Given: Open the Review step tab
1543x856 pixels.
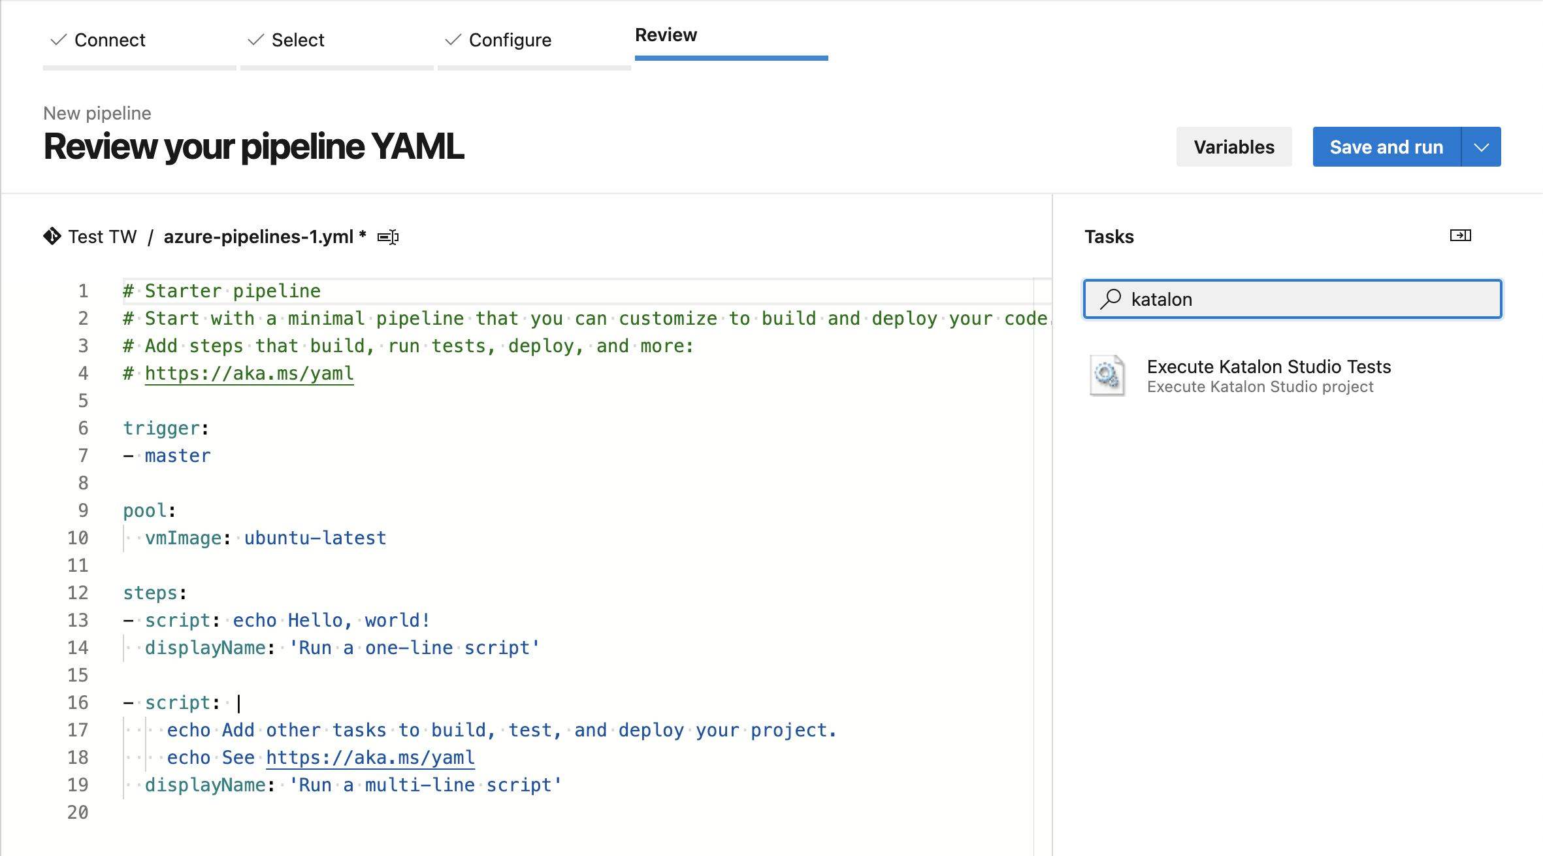Looking at the screenshot, I should (x=666, y=35).
